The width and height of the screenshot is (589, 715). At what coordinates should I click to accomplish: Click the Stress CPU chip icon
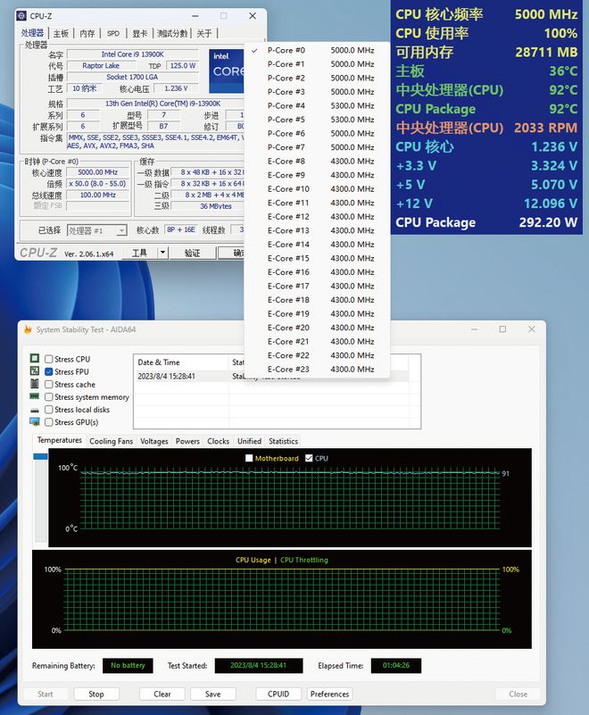coord(35,359)
